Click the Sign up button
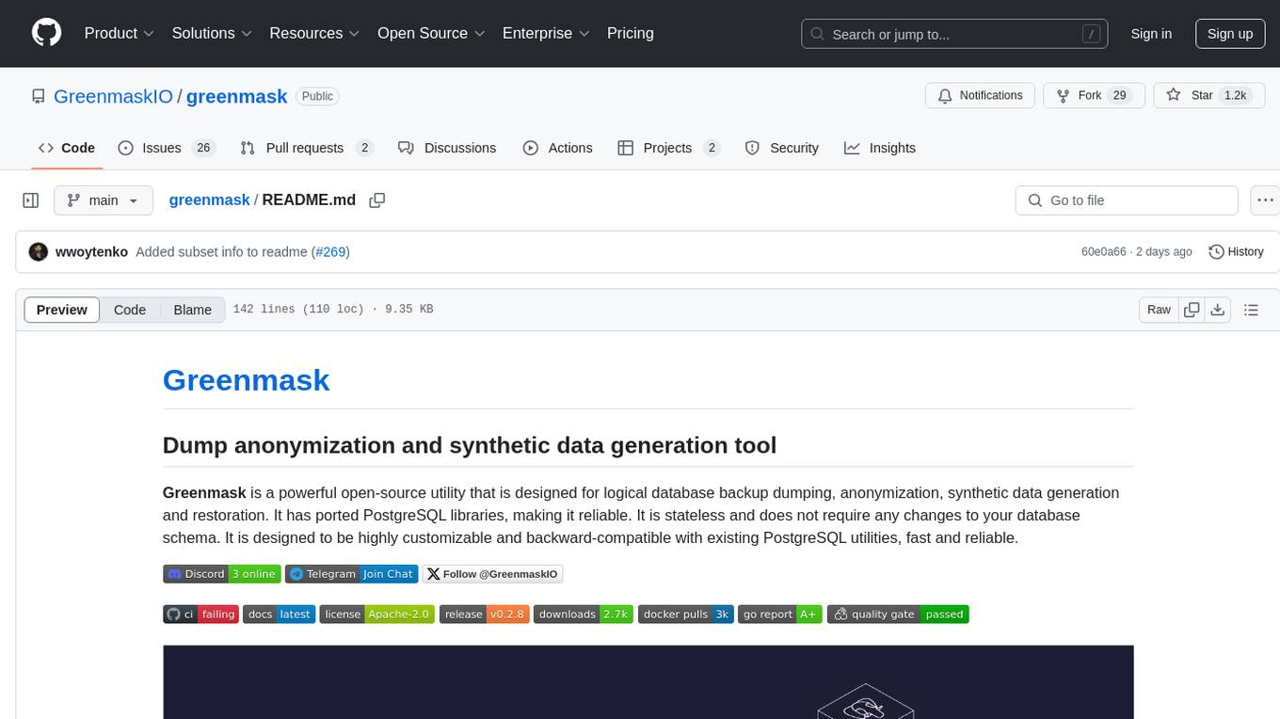The image size is (1280, 719). coord(1230,34)
